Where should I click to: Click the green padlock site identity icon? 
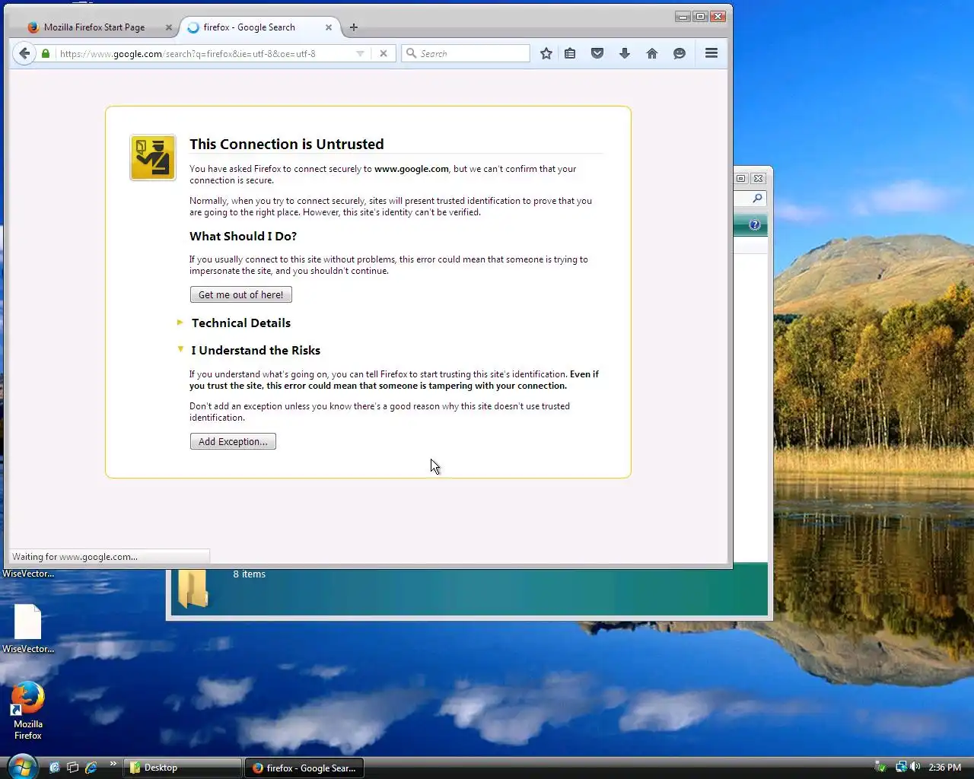pyautogui.click(x=46, y=53)
